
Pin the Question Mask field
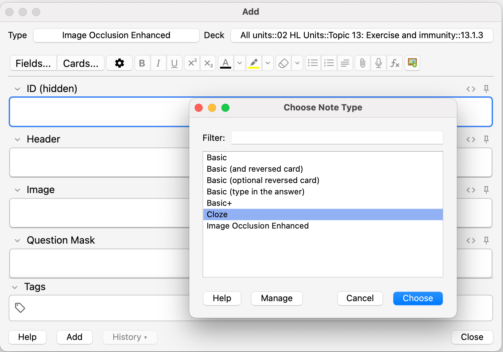[486, 240]
